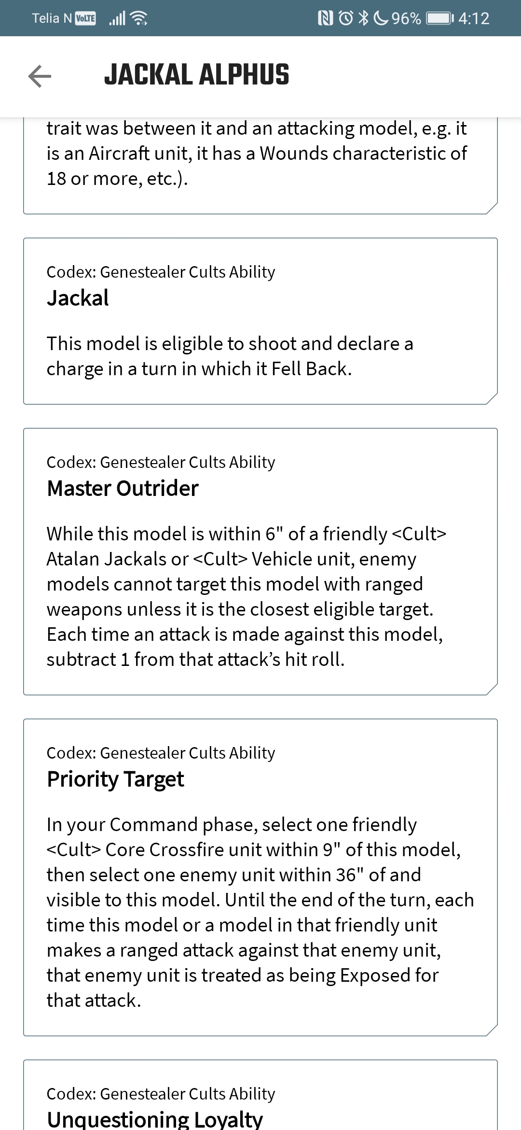Tap the Master Outrider description text

pyautogui.click(x=247, y=596)
